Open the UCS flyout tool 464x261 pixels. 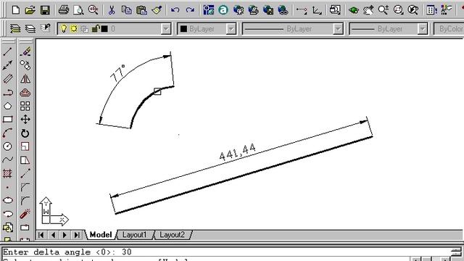pyautogui.click(x=317, y=10)
